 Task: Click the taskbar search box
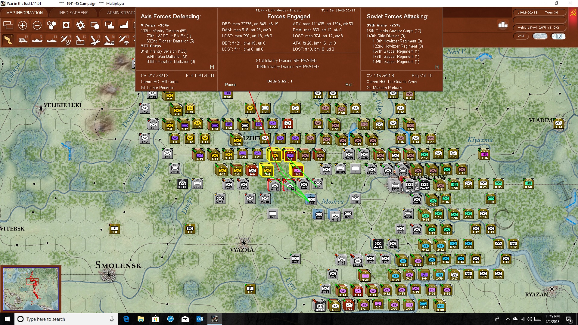[66, 319]
